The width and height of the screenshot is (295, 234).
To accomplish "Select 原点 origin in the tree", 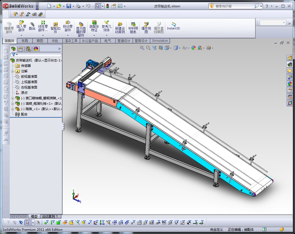I will [24, 93].
